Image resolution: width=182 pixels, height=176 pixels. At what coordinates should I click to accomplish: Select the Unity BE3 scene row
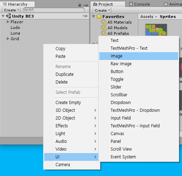(45, 16)
